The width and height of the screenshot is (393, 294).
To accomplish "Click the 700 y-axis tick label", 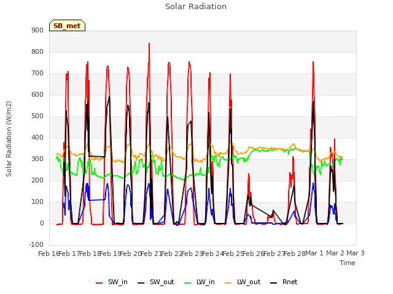I will [x=37, y=73].
